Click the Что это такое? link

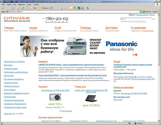(x=67, y=111)
